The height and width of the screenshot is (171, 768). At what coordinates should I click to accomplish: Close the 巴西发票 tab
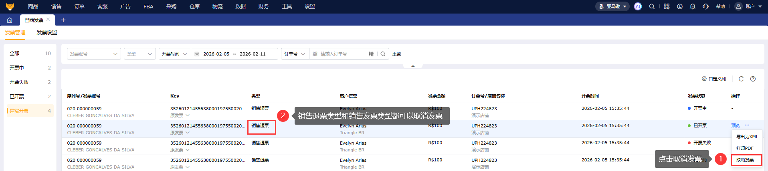(x=48, y=19)
